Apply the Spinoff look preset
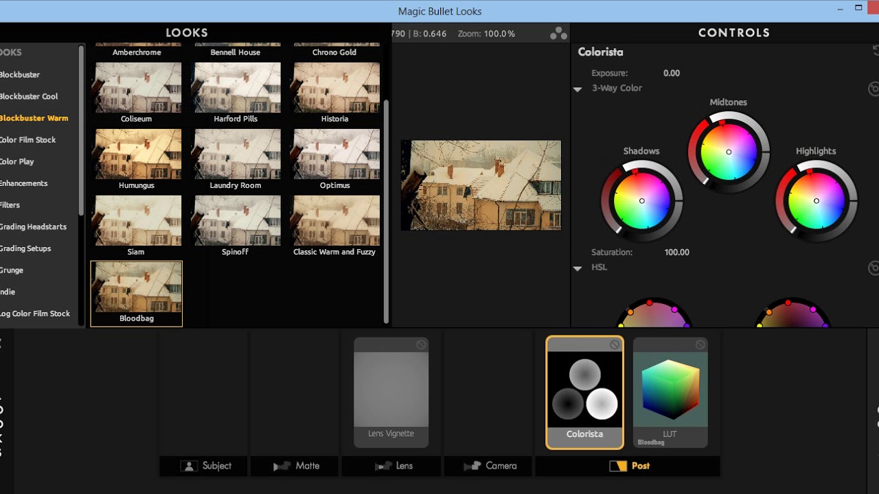 pyautogui.click(x=237, y=226)
